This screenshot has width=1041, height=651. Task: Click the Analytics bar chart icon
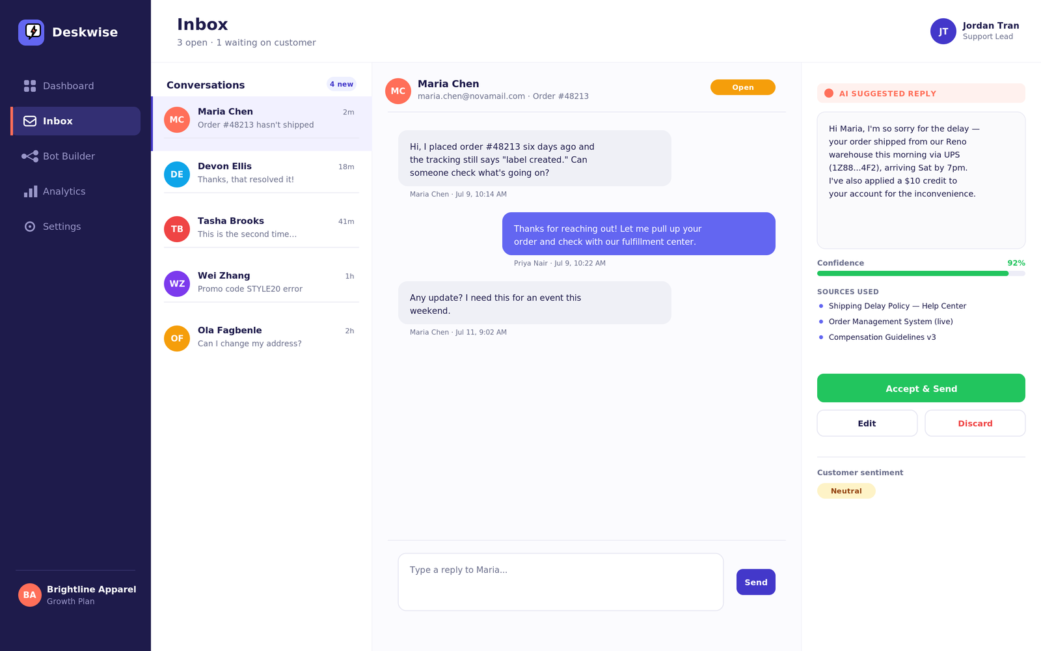[30, 191]
